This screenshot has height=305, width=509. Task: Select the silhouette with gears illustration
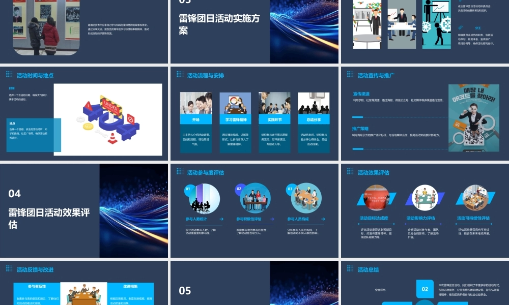437,24
